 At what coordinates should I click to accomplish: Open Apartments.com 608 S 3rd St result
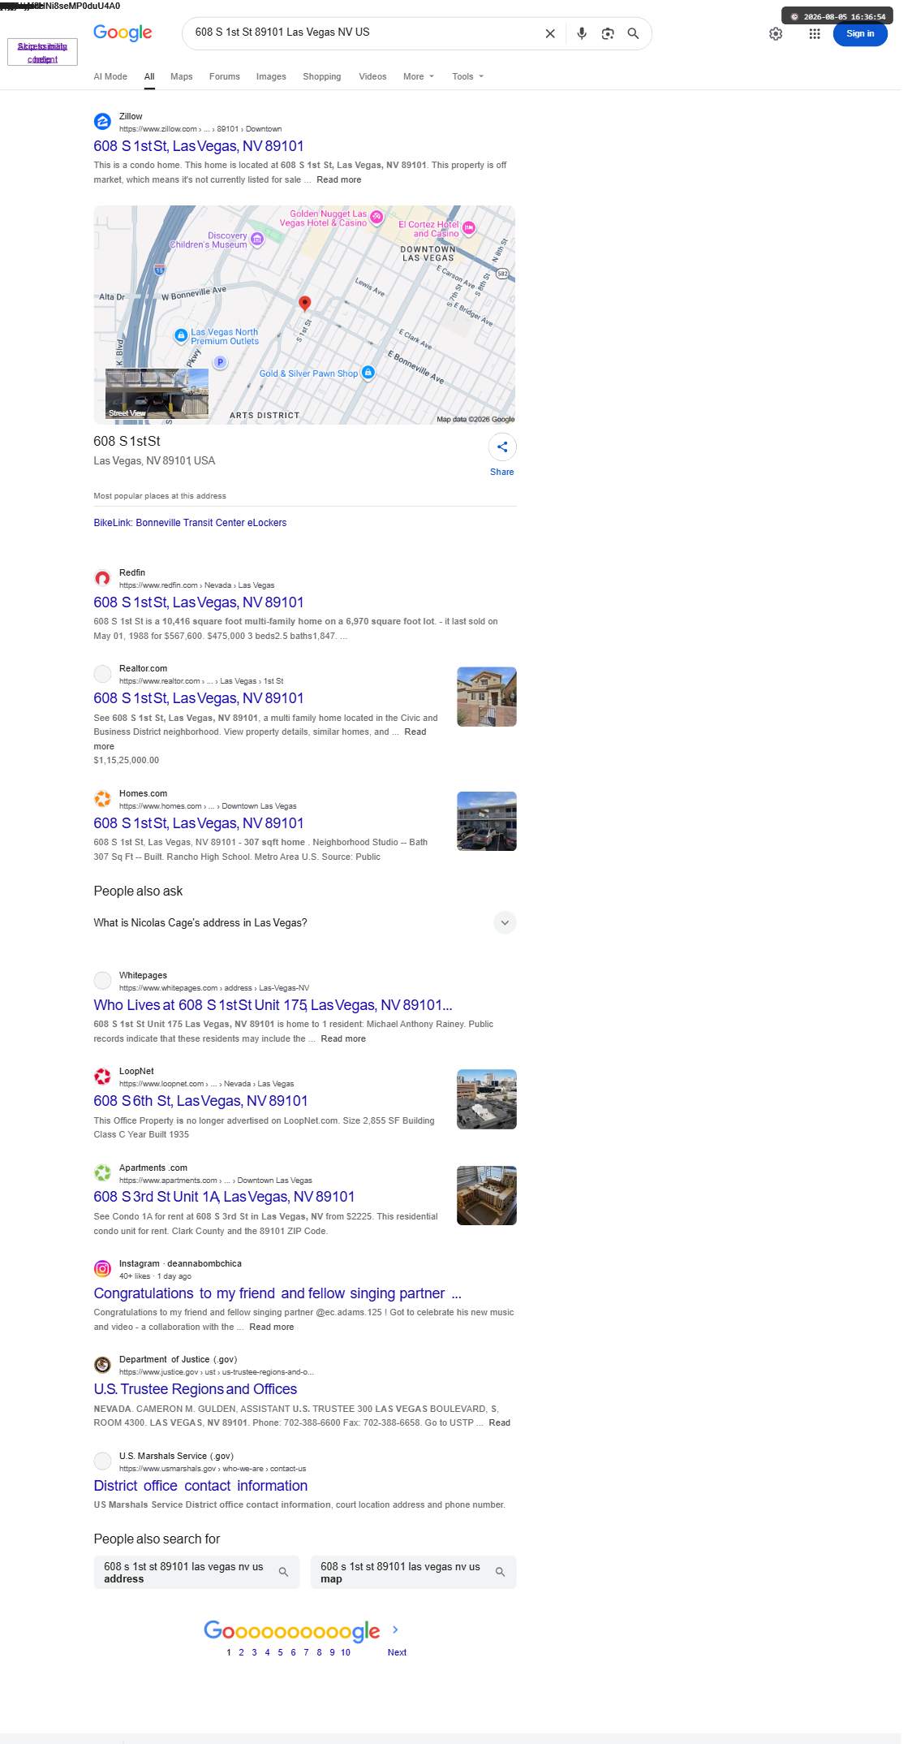[224, 1197]
